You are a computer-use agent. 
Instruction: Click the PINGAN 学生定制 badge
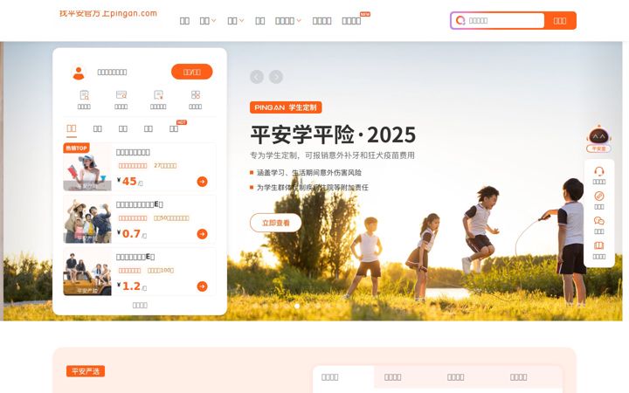pos(286,107)
